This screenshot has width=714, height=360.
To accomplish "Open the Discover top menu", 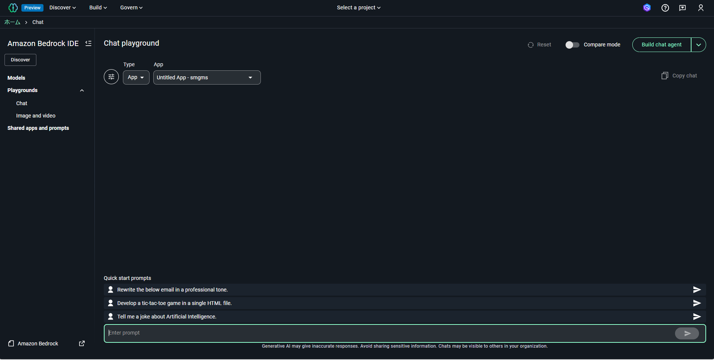I will (x=63, y=7).
